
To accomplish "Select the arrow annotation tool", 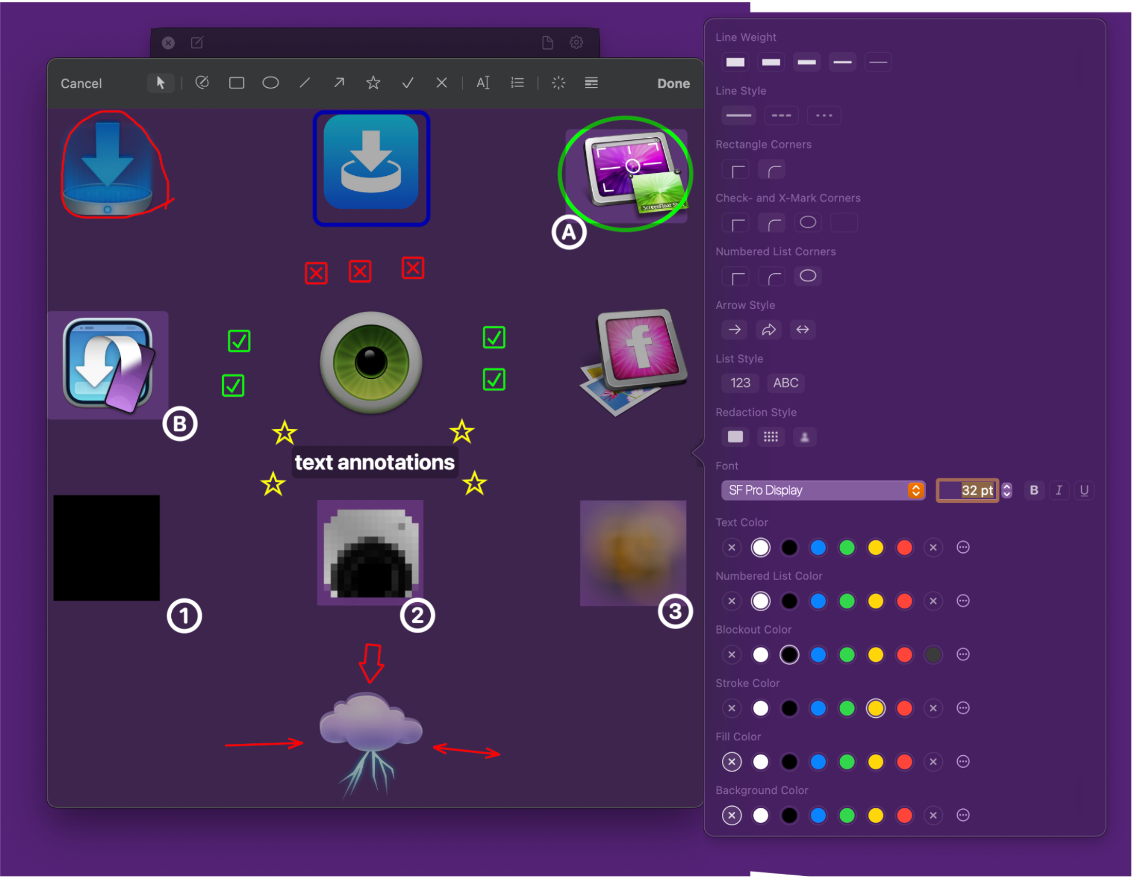I will pyautogui.click(x=339, y=83).
